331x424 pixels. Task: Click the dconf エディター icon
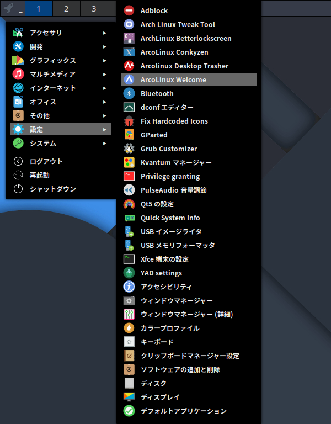[129, 107]
